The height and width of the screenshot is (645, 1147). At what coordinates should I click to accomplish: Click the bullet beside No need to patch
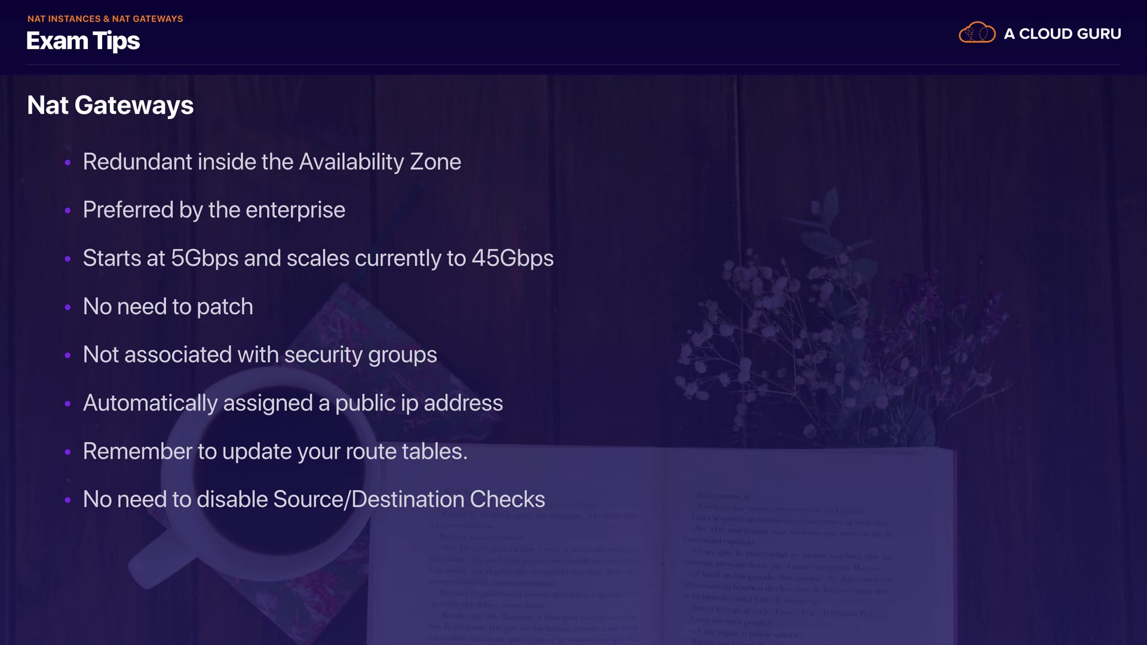pos(68,308)
